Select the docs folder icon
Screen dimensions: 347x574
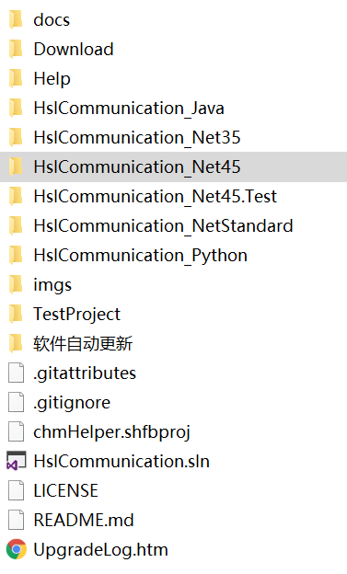[16, 19]
